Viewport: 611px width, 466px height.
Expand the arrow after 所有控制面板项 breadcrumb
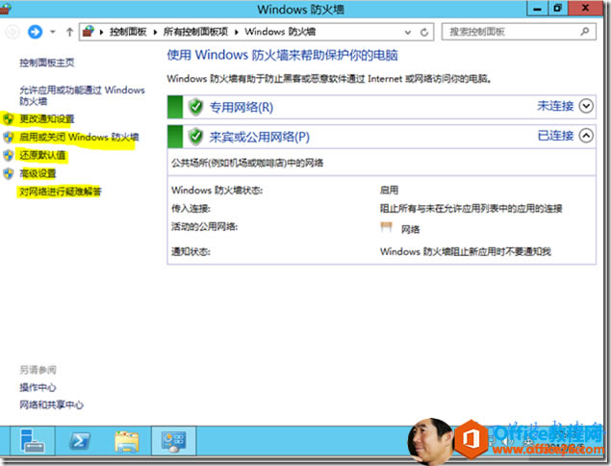click(236, 32)
